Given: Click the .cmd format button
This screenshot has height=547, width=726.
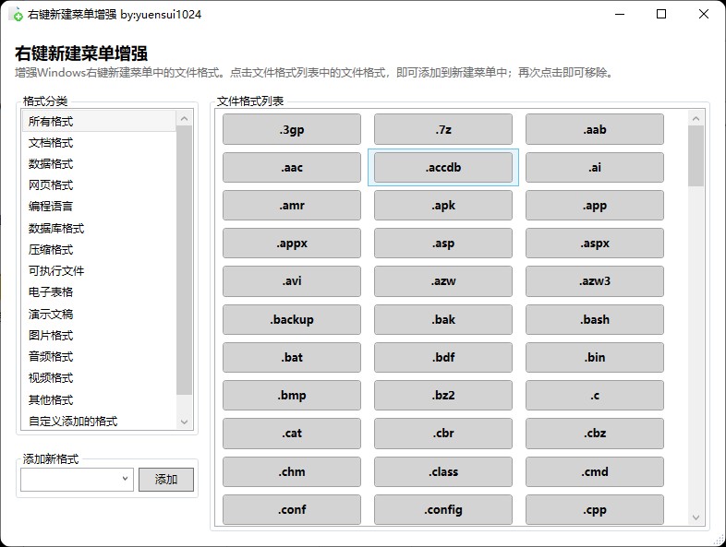Looking at the screenshot, I should tap(595, 471).
